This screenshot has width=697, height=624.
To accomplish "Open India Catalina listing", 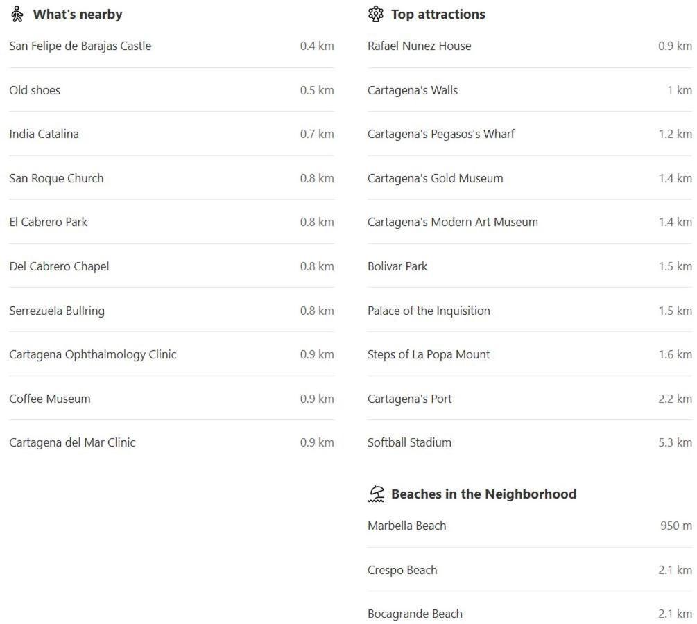I will pyautogui.click(x=44, y=134).
